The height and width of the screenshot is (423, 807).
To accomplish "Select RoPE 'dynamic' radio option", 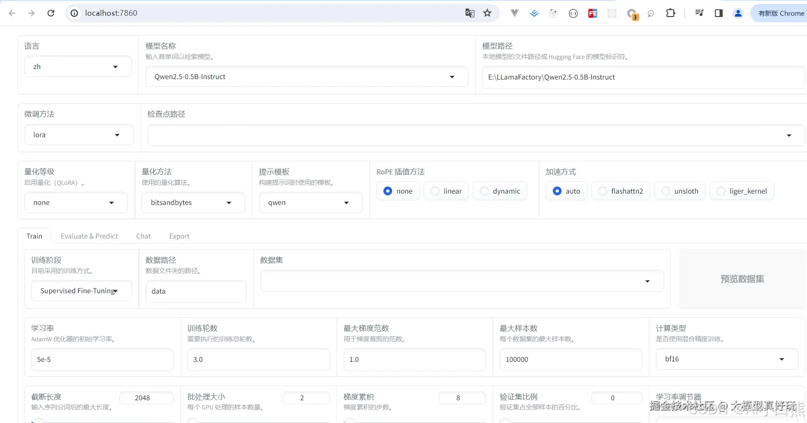I will click(500, 191).
